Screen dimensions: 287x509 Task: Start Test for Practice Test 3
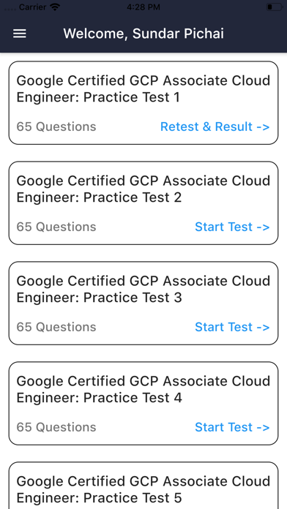232,327
